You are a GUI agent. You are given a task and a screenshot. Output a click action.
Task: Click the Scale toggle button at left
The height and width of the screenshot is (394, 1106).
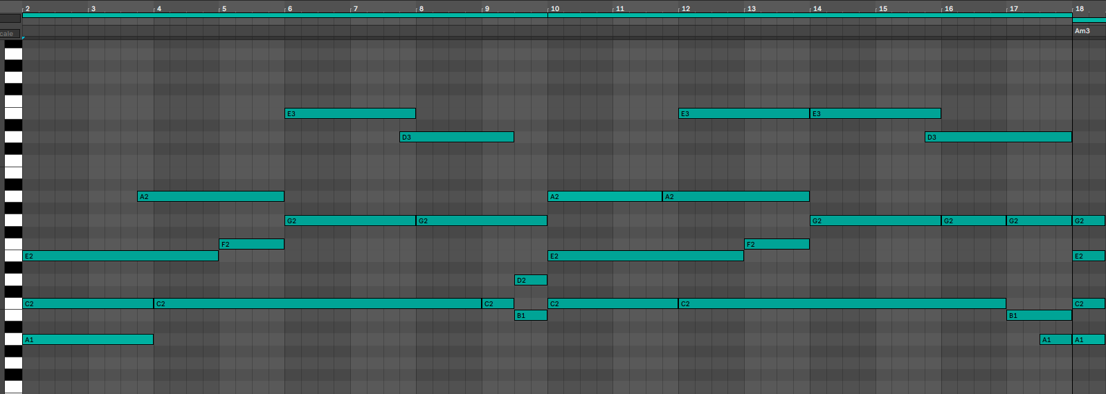point(10,33)
